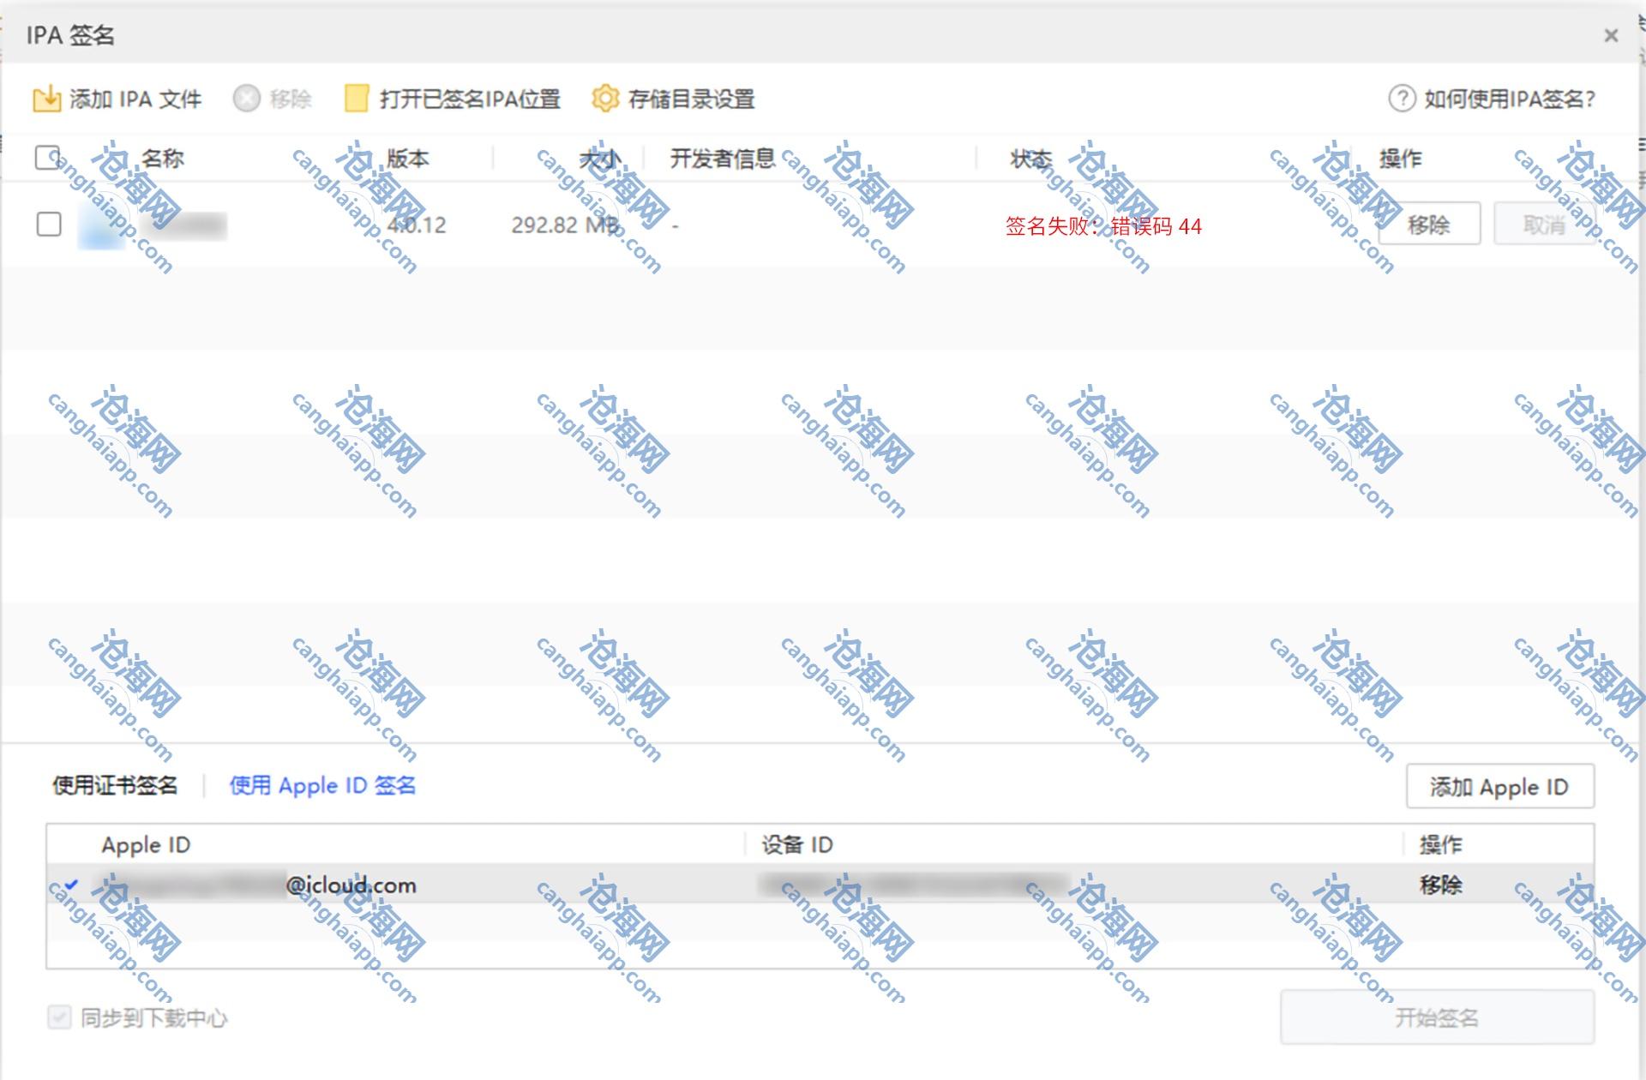The image size is (1646, 1080).
Task: Remove the iCloud Apple ID account
Action: point(1440,885)
